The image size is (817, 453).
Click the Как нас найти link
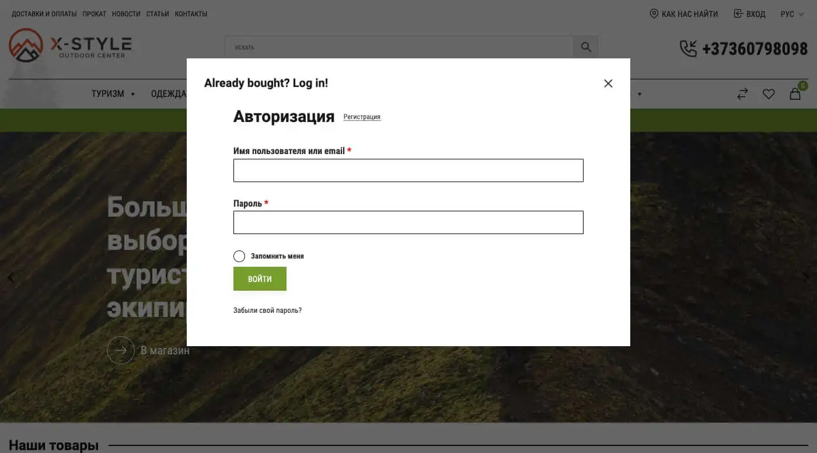684,14
